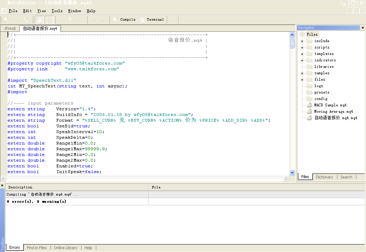Switch to Navigator Search tab

click(346, 177)
